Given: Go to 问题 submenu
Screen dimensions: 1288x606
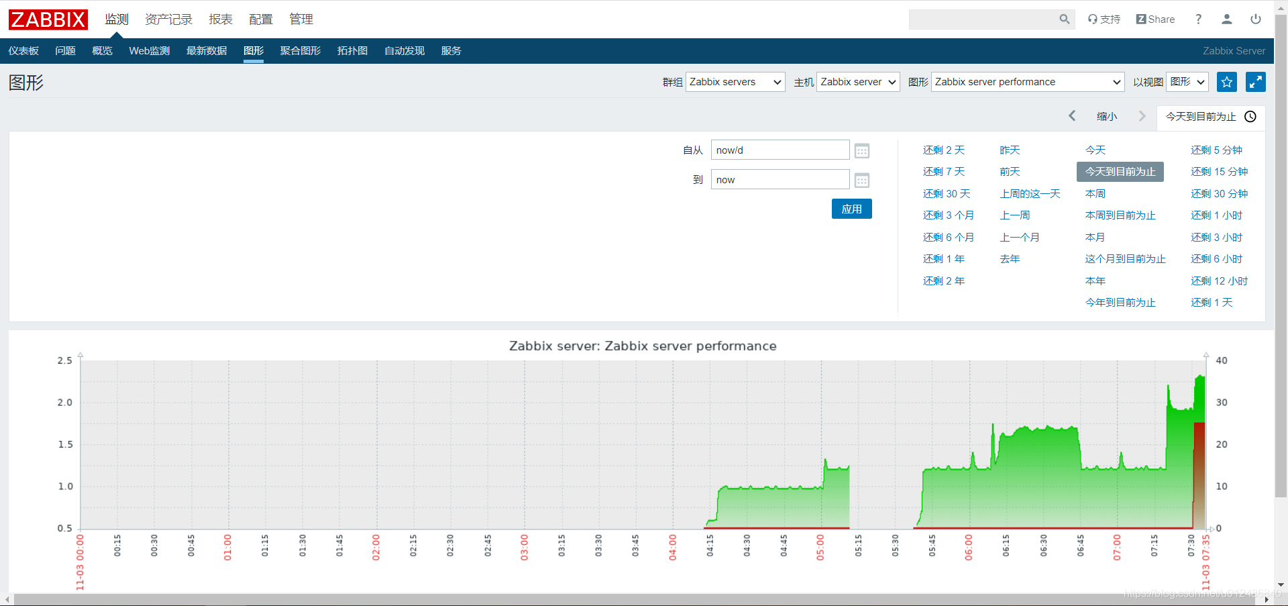Looking at the screenshot, I should (65, 51).
